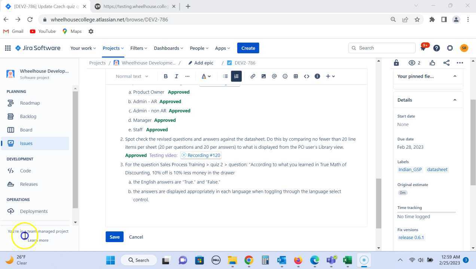Toggle the issue lock restriction icon

(x=396, y=63)
